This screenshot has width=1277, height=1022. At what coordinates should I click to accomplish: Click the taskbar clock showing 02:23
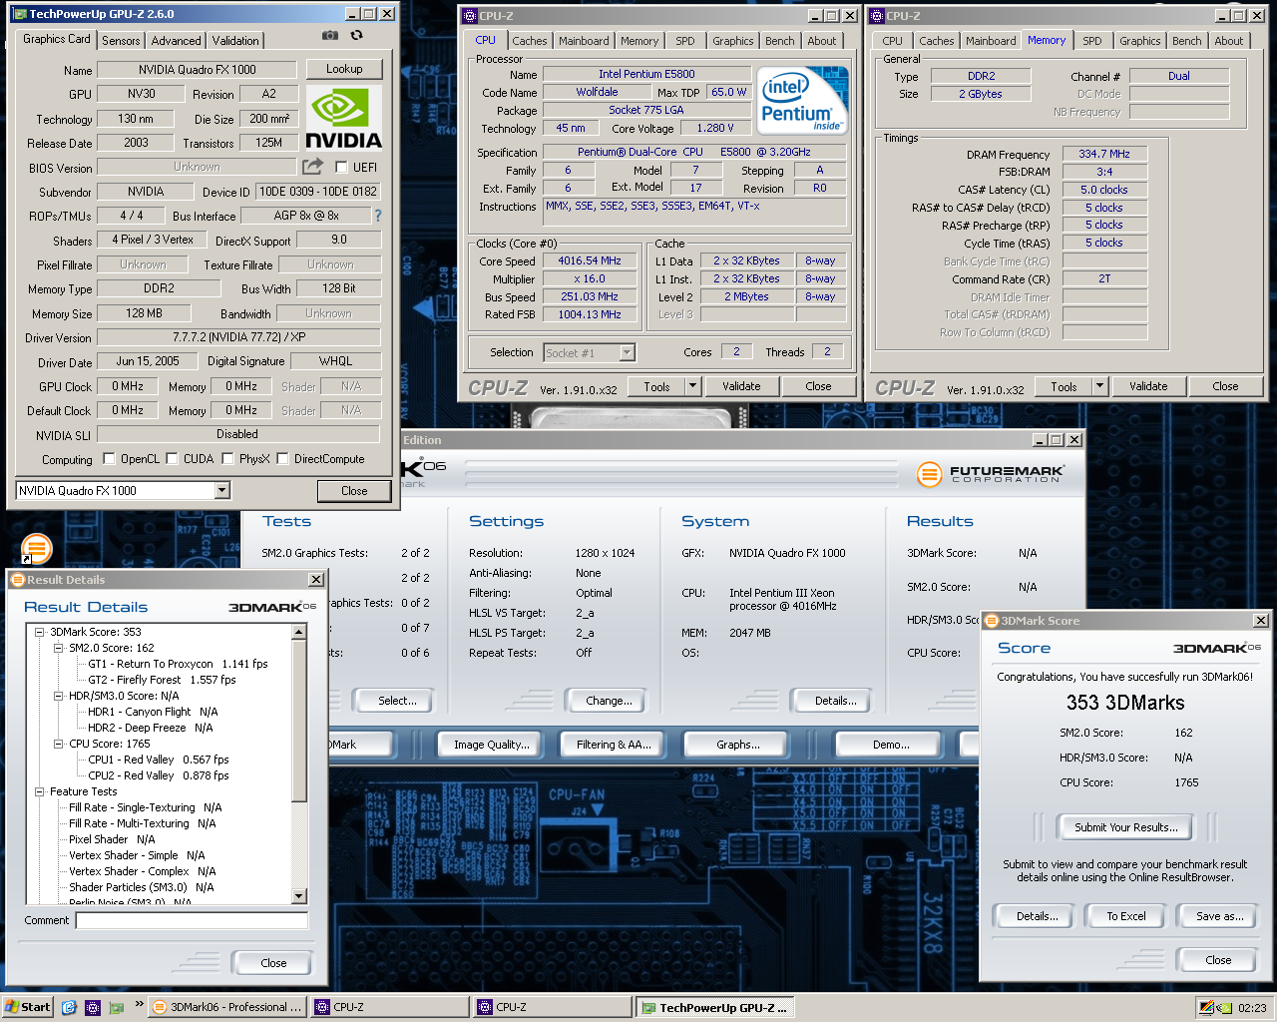[1252, 1008]
